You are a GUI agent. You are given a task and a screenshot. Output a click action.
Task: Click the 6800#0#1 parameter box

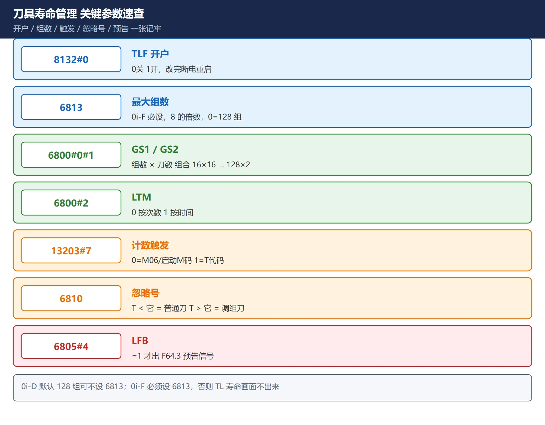coord(71,155)
